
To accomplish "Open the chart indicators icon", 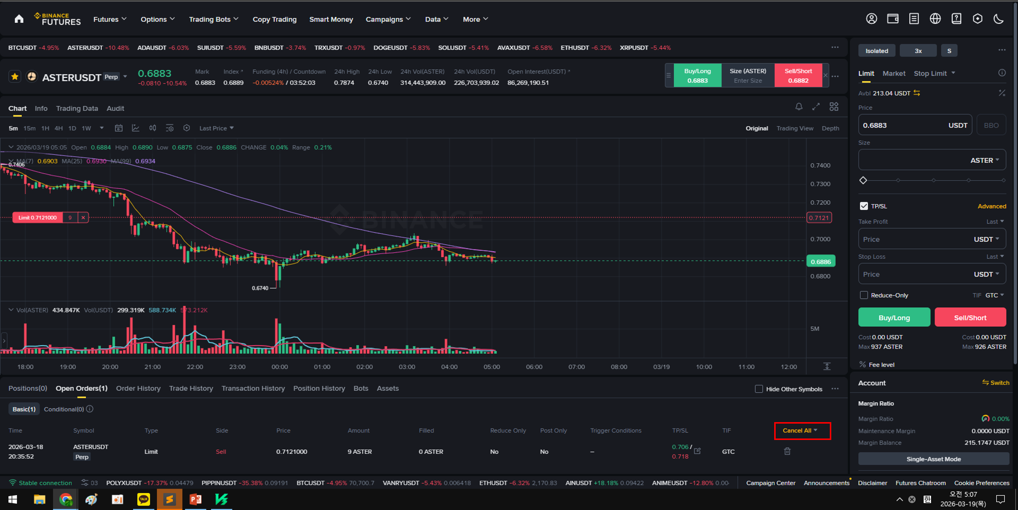I will (136, 128).
